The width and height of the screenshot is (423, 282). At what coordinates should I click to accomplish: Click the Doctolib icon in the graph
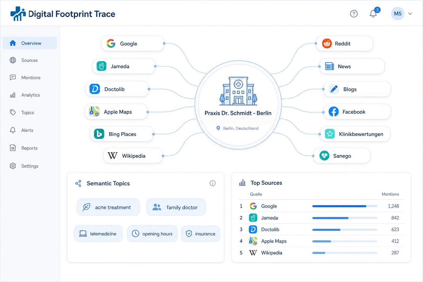click(x=95, y=89)
